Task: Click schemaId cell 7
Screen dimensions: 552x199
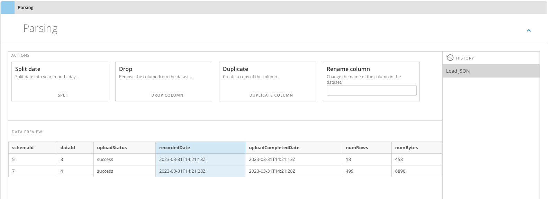Action: 33,171
